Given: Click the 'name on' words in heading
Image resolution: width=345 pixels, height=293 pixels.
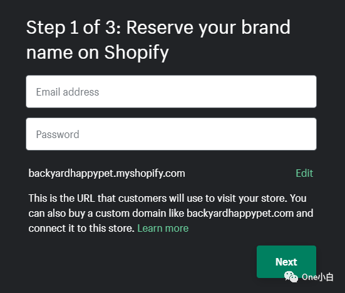Looking at the screenshot, I should (63, 52).
